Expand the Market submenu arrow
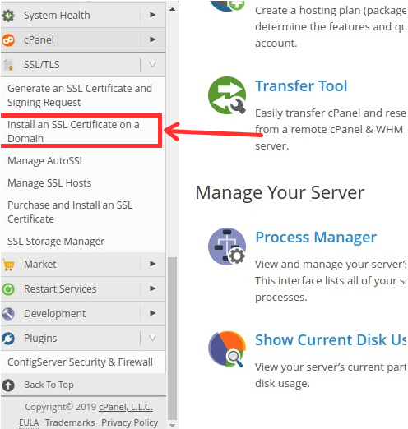408x429 pixels. [x=153, y=264]
